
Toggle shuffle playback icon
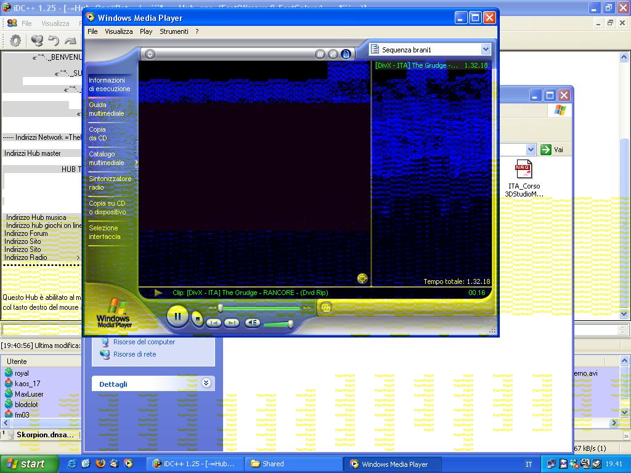320,54
